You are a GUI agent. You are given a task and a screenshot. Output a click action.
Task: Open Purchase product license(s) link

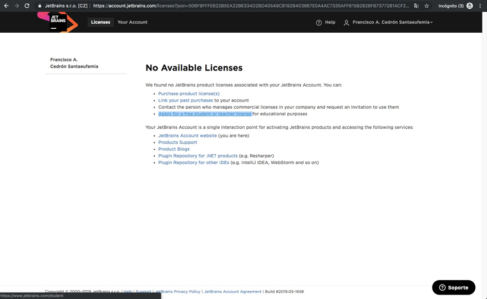[189, 93]
